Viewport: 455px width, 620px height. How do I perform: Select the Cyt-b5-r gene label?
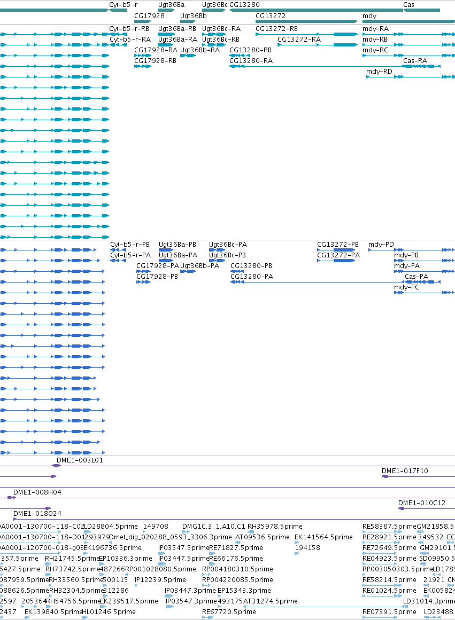click(x=123, y=5)
